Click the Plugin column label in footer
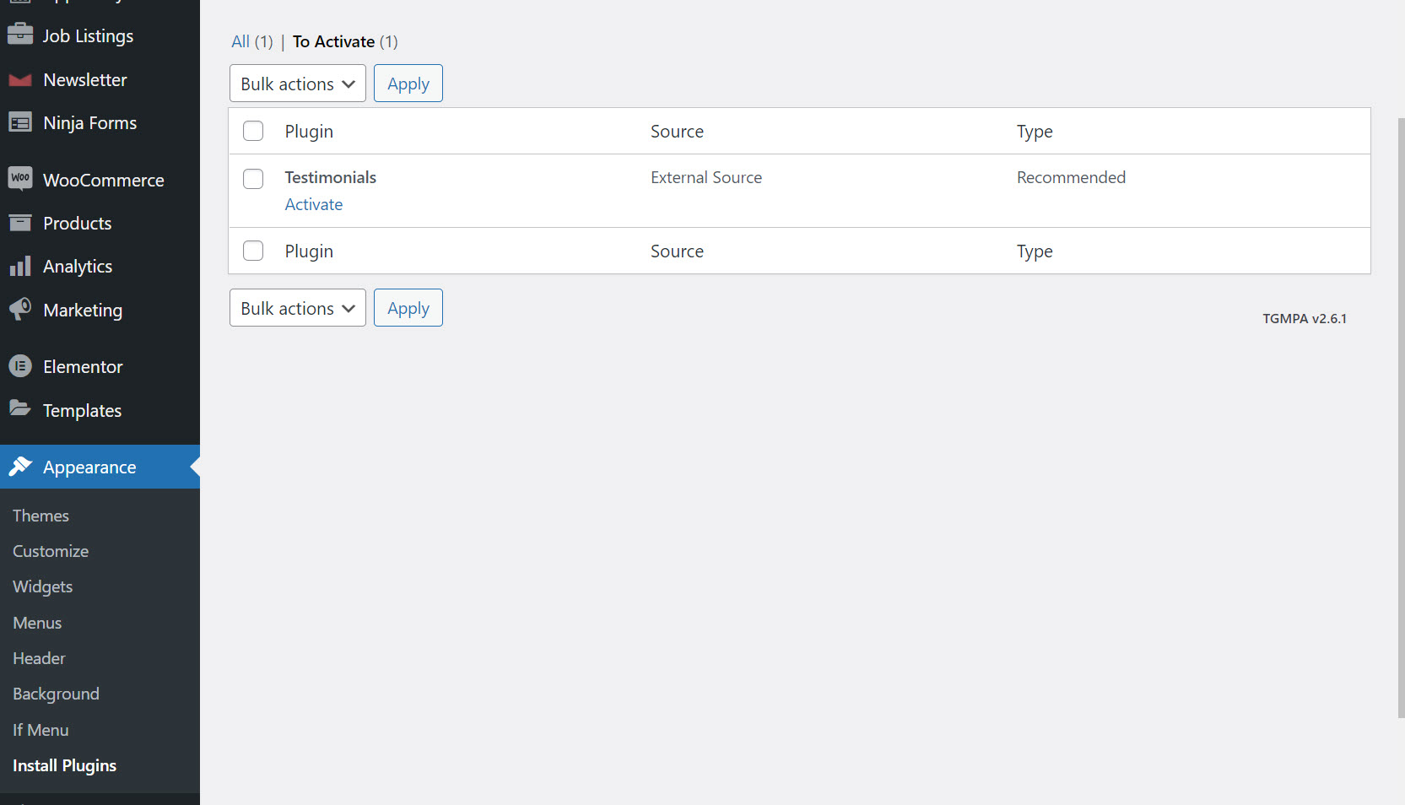This screenshot has width=1405, height=805. (309, 251)
